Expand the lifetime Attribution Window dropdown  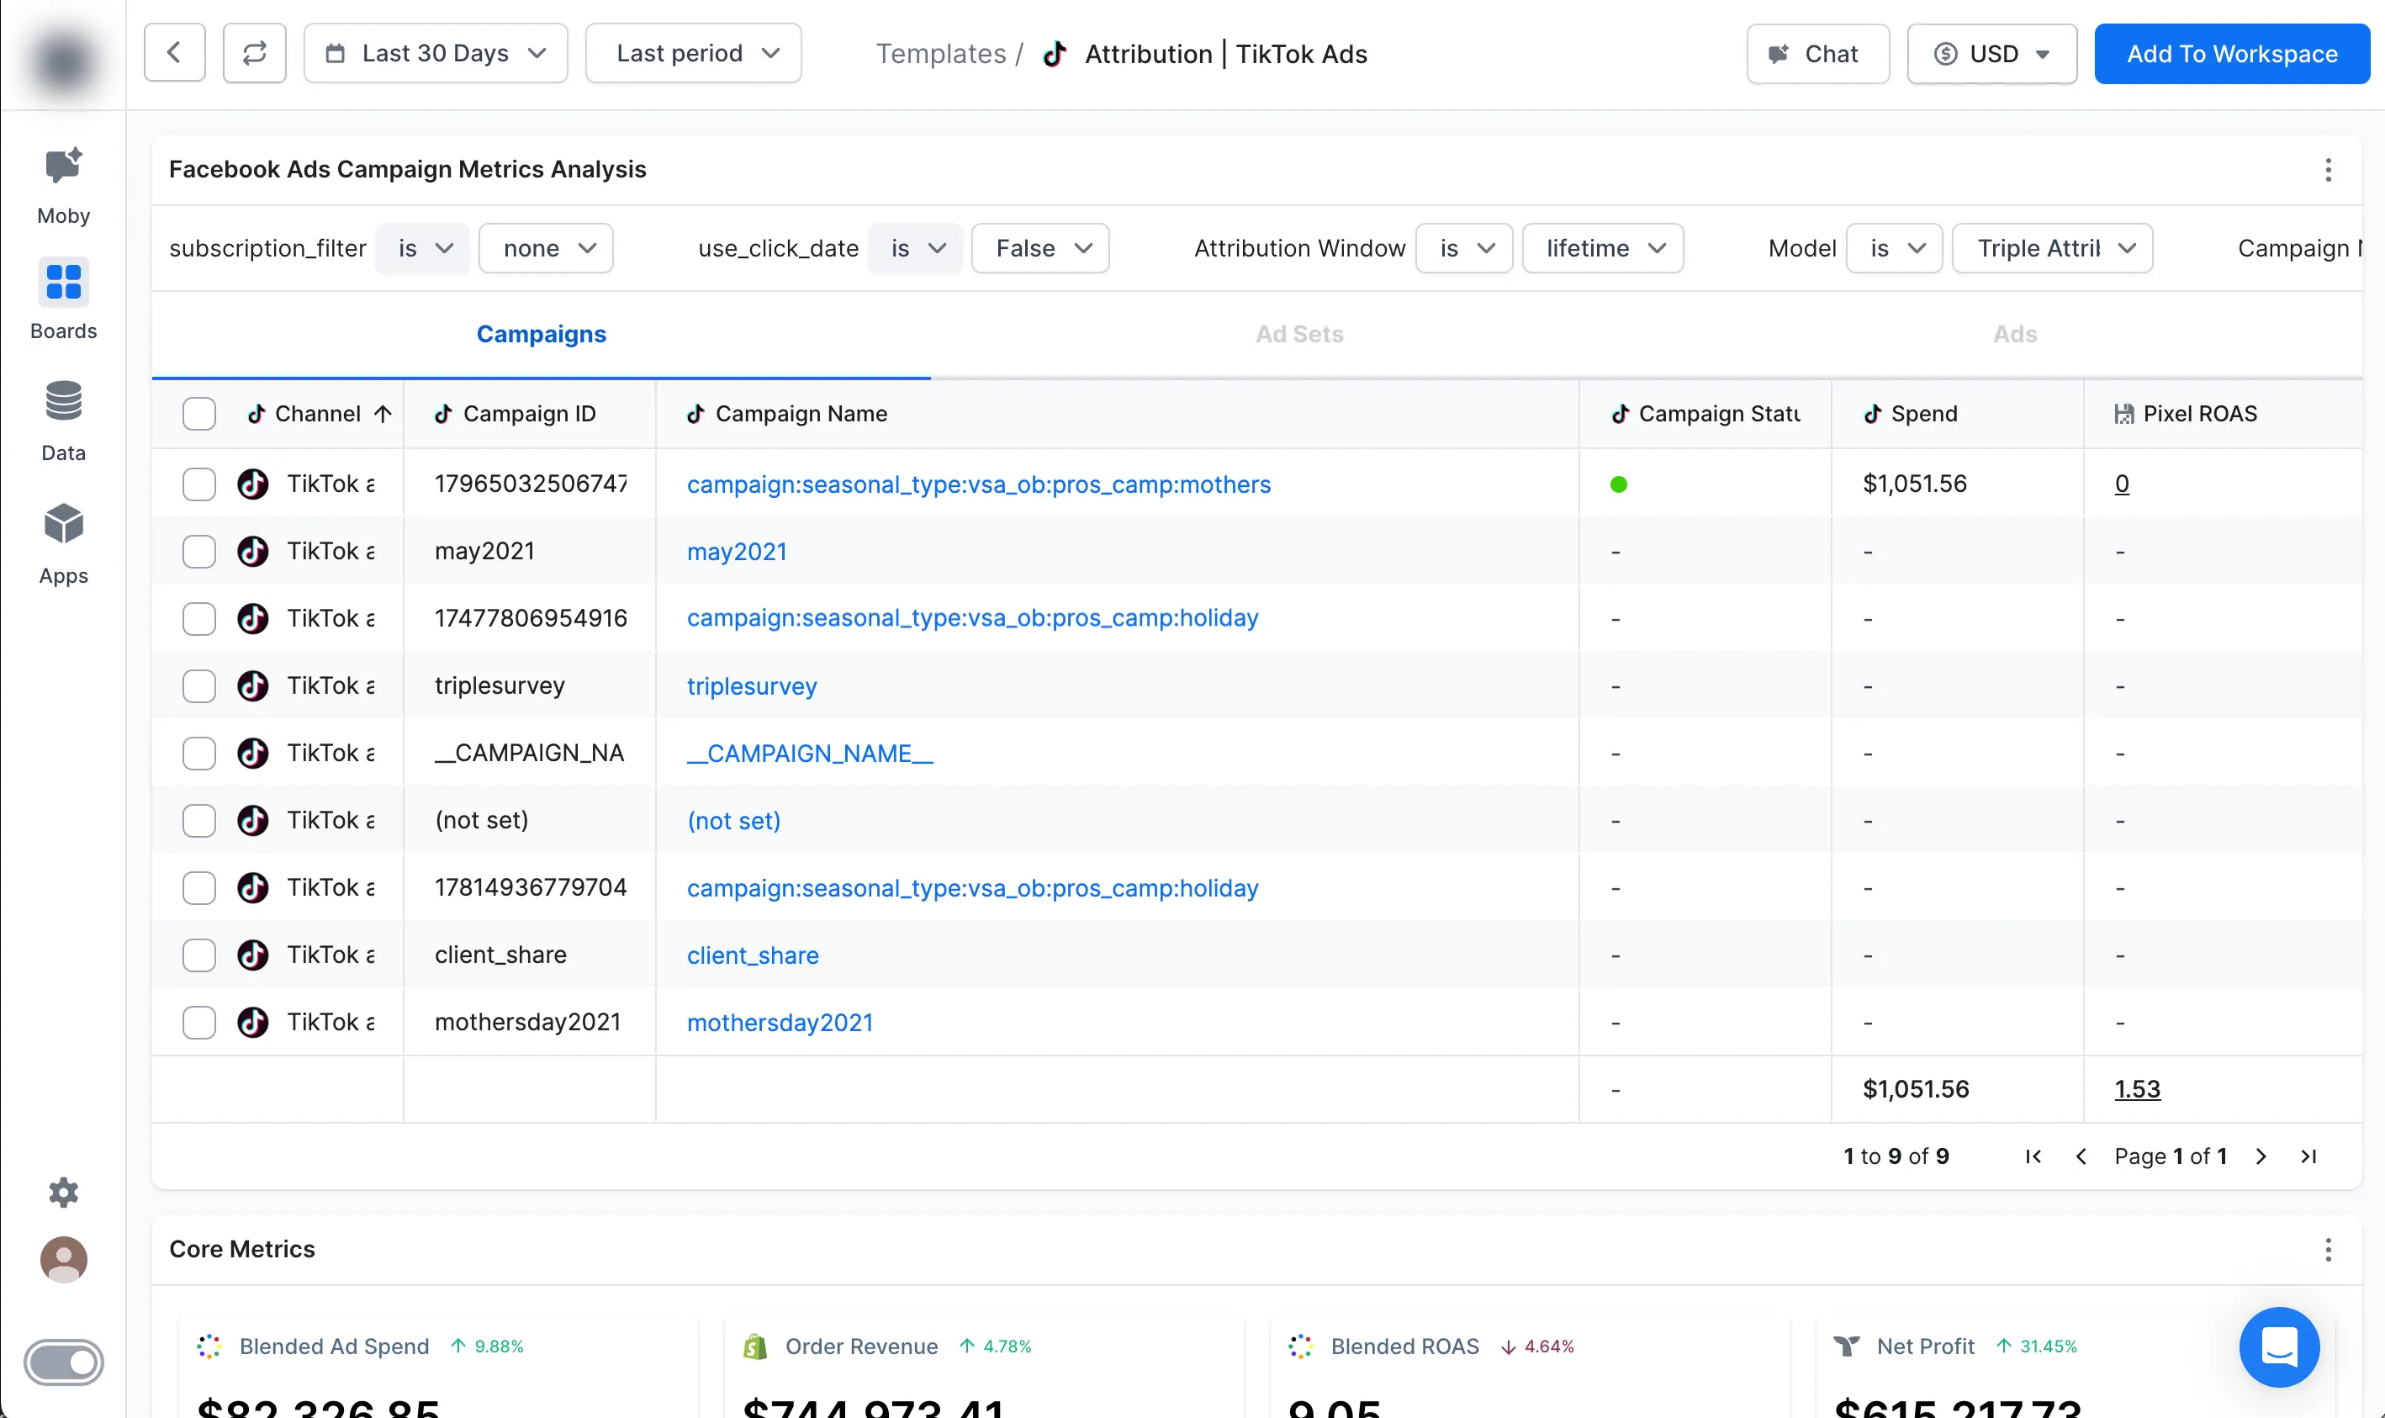click(x=1602, y=248)
